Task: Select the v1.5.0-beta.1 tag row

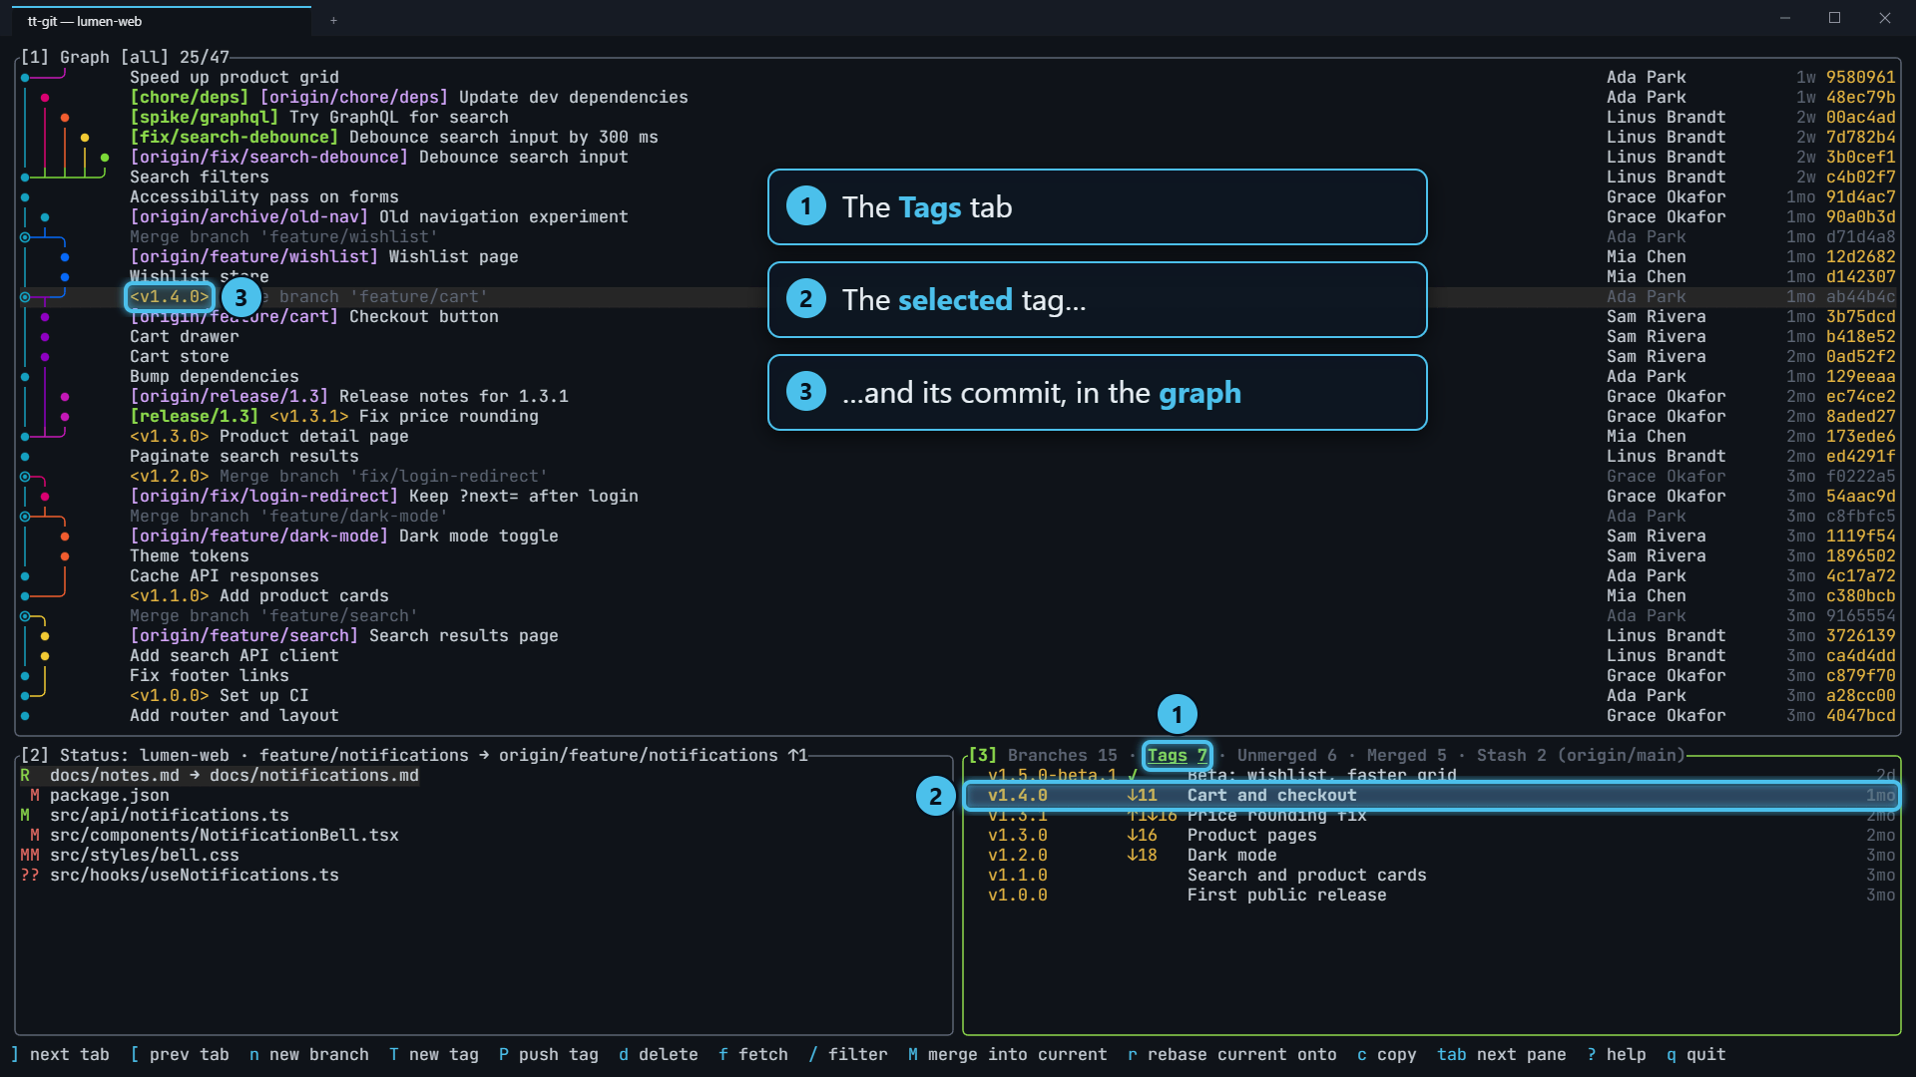Action: [1432, 776]
